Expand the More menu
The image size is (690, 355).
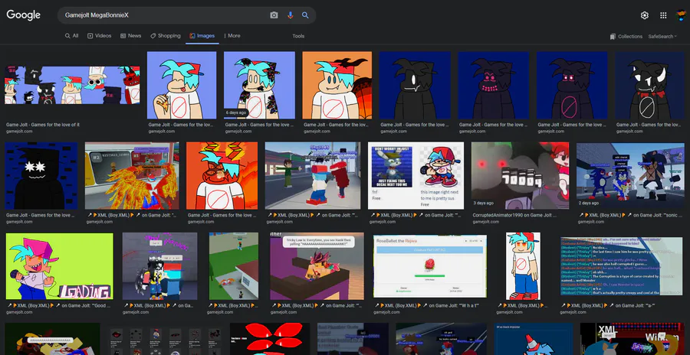[232, 36]
